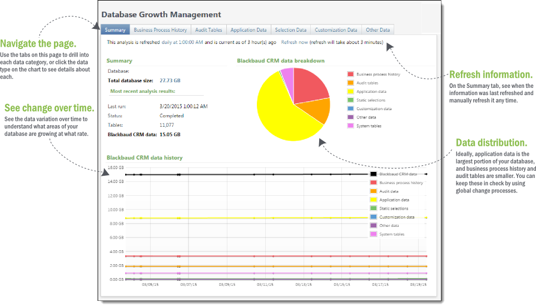This screenshot has height=307, width=536.
Task: Click black Blackbaud CRM data history legend swatch
Action: point(373,174)
